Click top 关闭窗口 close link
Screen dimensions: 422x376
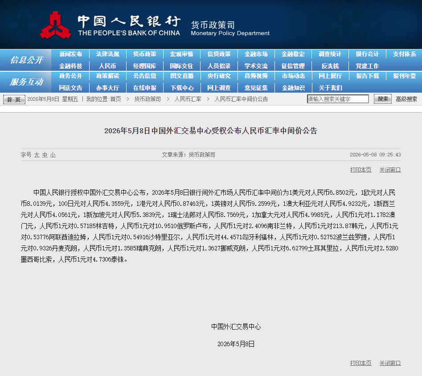(x=390, y=170)
